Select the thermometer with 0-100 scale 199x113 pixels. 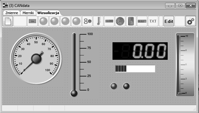tap(82, 64)
